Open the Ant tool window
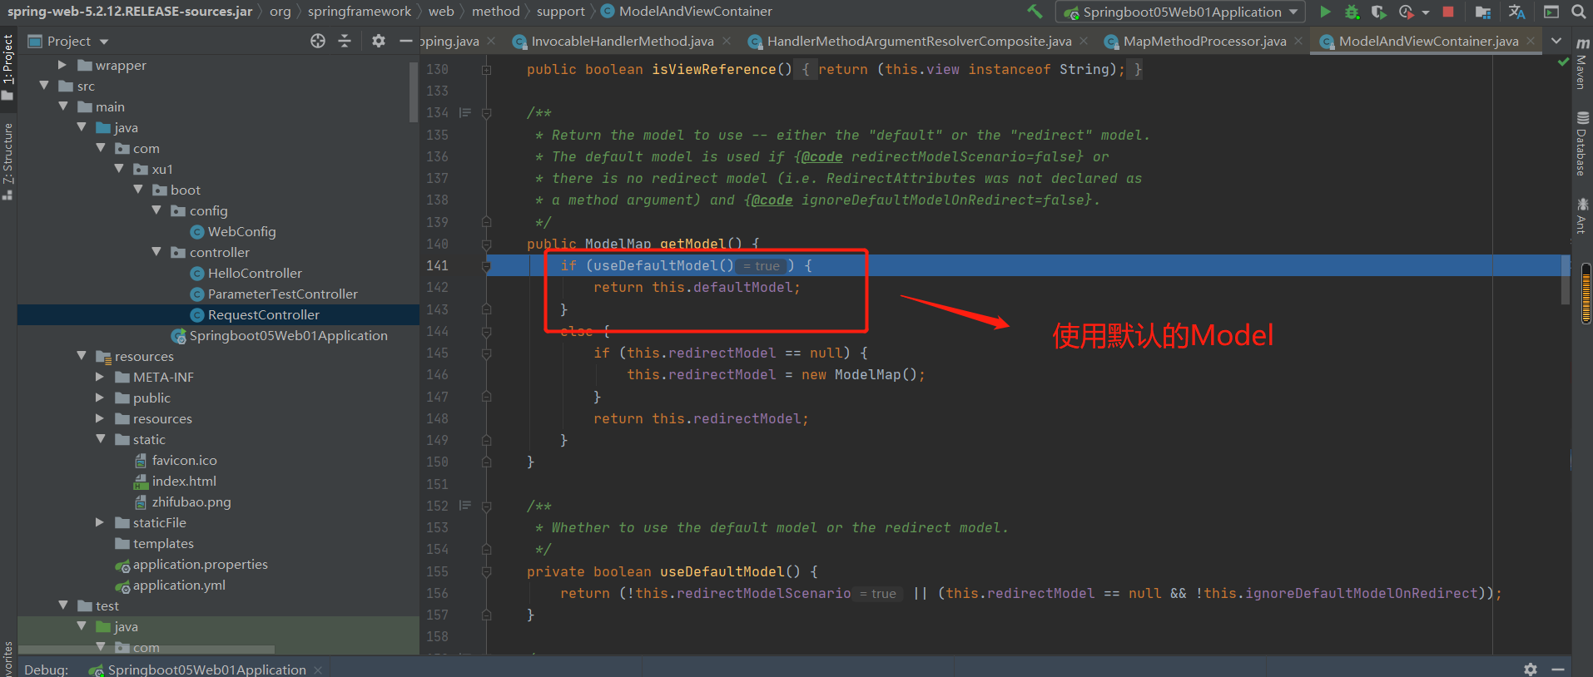The image size is (1593, 677). [1581, 215]
